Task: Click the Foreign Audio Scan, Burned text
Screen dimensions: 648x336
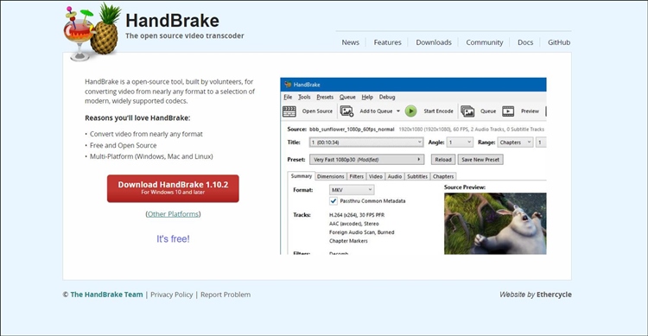Action: (x=362, y=232)
